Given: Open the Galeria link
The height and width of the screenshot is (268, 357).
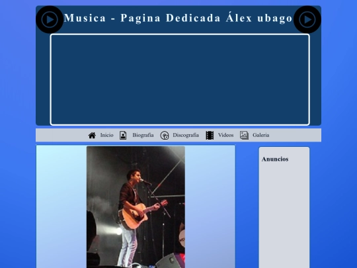Looking at the screenshot, I should point(261,135).
